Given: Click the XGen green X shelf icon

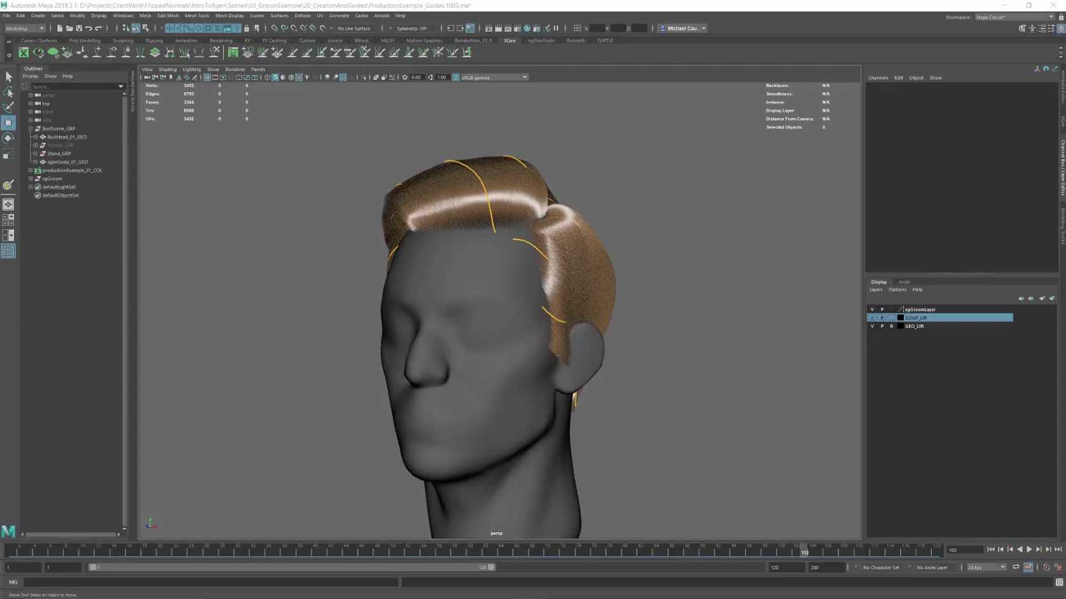Looking at the screenshot, I should pos(24,53).
